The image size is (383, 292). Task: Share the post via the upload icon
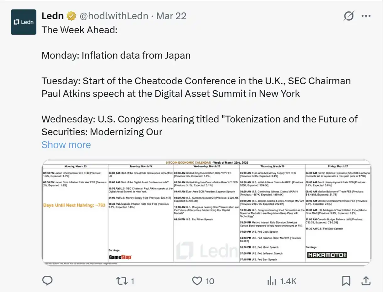click(x=367, y=281)
